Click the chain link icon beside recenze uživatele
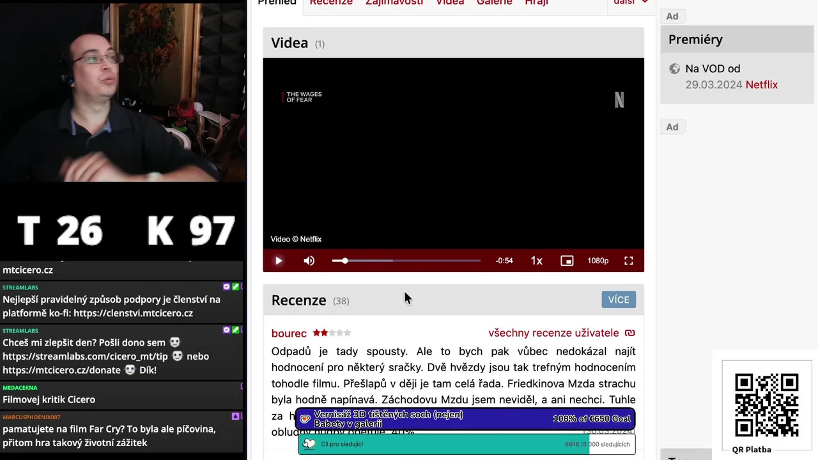 (630, 333)
